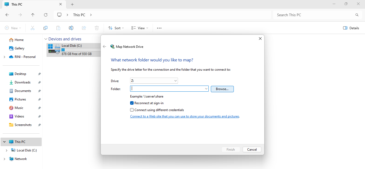This screenshot has height=169, width=365.
Task: Click the new tab plus icon
Action: click(x=72, y=4)
